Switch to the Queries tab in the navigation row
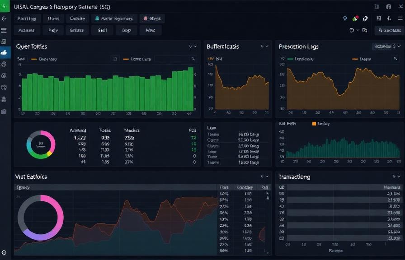 [77, 19]
